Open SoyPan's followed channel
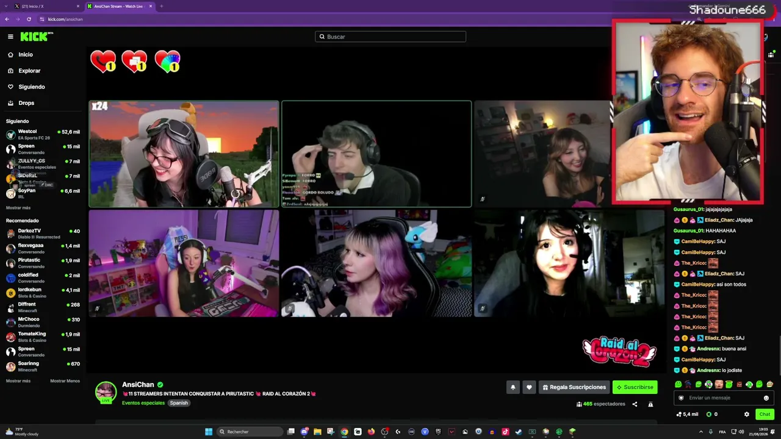This screenshot has height=439, width=781. pos(43,193)
